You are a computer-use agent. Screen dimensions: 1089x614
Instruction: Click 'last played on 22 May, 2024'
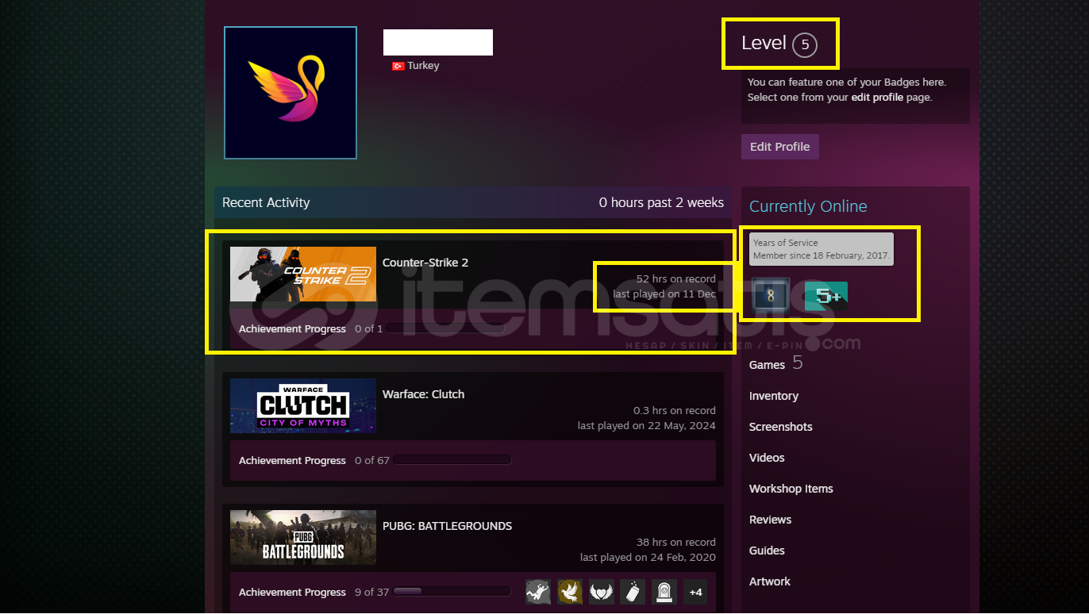tap(647, 426)
